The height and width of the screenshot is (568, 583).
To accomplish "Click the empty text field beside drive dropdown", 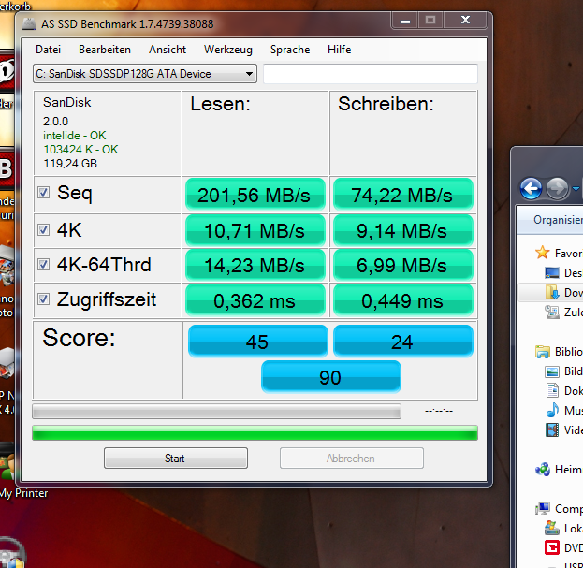I will (371, 74).
